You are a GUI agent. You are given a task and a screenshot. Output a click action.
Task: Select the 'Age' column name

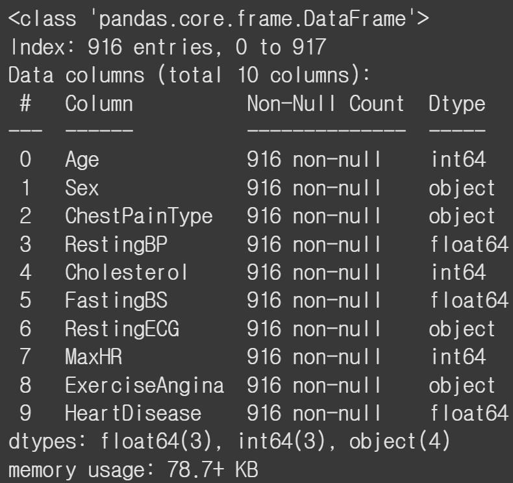point(82,160)
